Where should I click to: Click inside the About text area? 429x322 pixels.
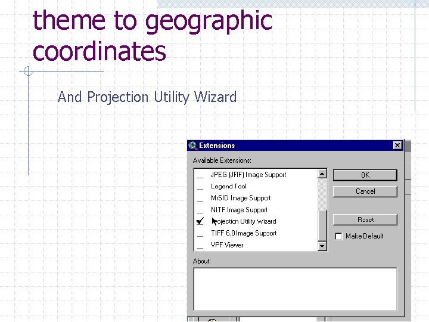click(x=295, y=289)
